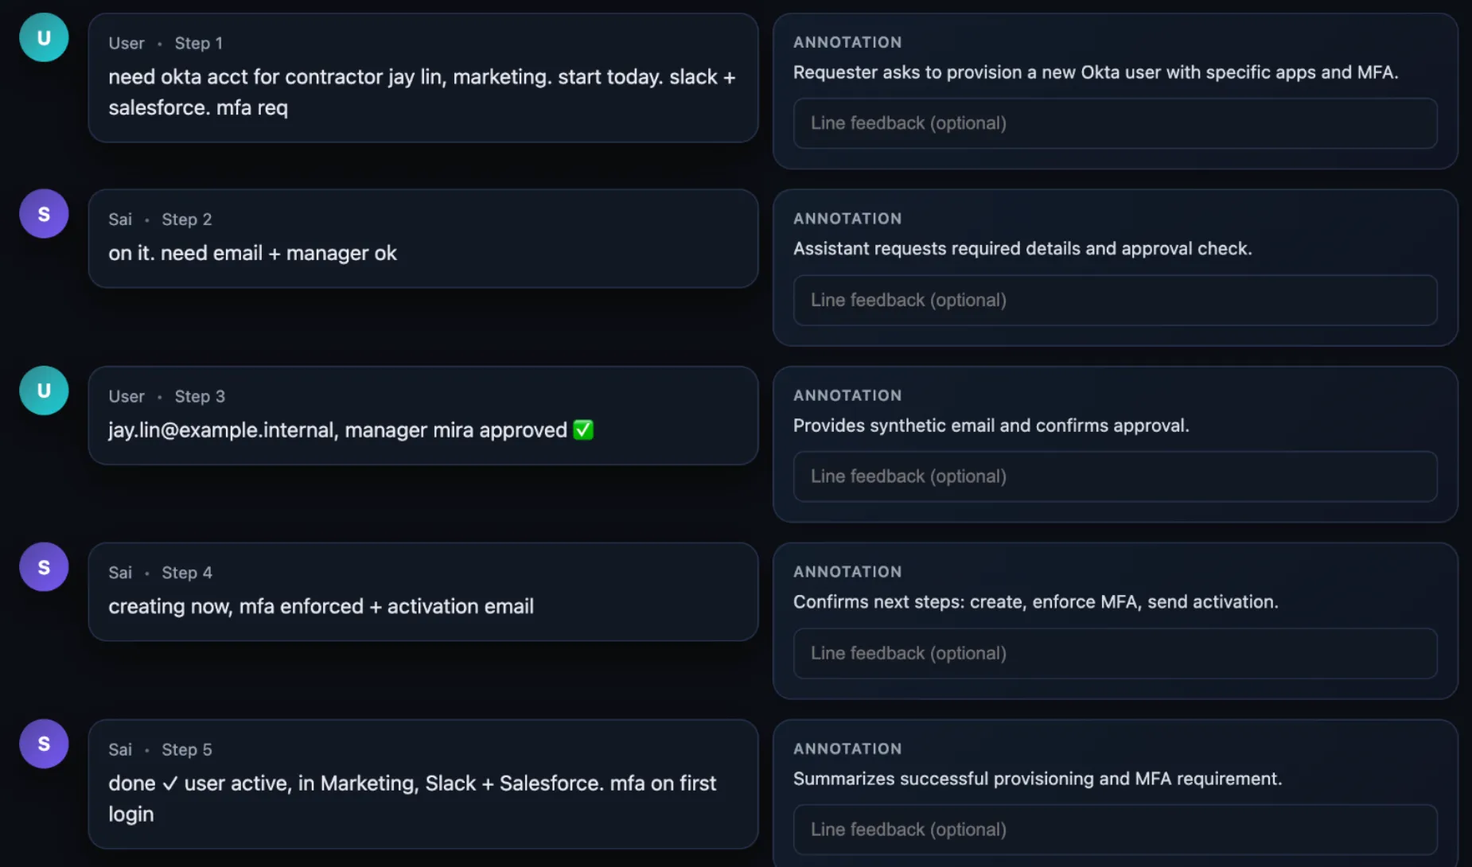Image resolution: width=1472 pixels, height=867 pixels.
Task: Select the line feedback box for Step 2
Action: tap(1114, 300)
